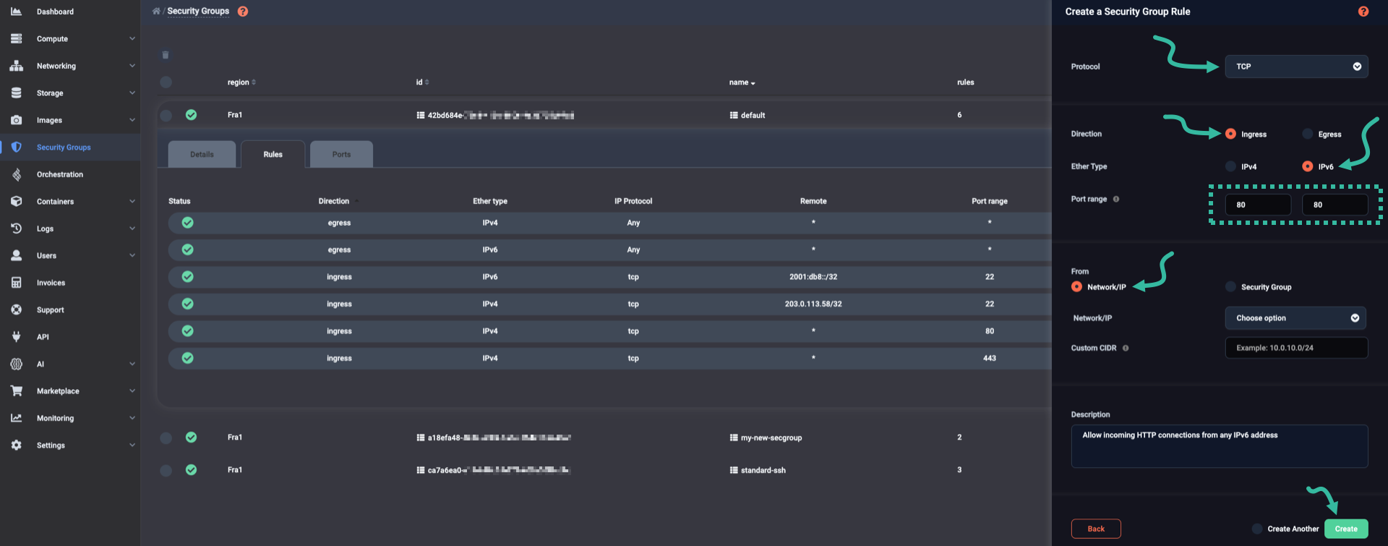Click the Containers box icon
This screenshot has height=546, width=1388.
point(16,202)
